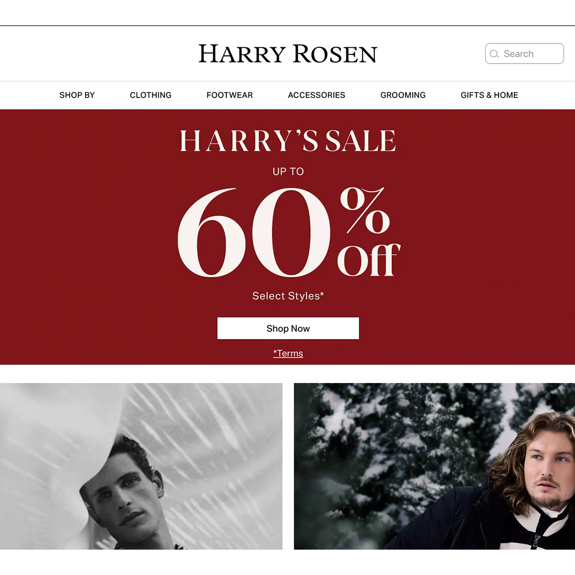Open the Grooming menu item
This screenshot has height=575, width=575.
click(403, 95)
